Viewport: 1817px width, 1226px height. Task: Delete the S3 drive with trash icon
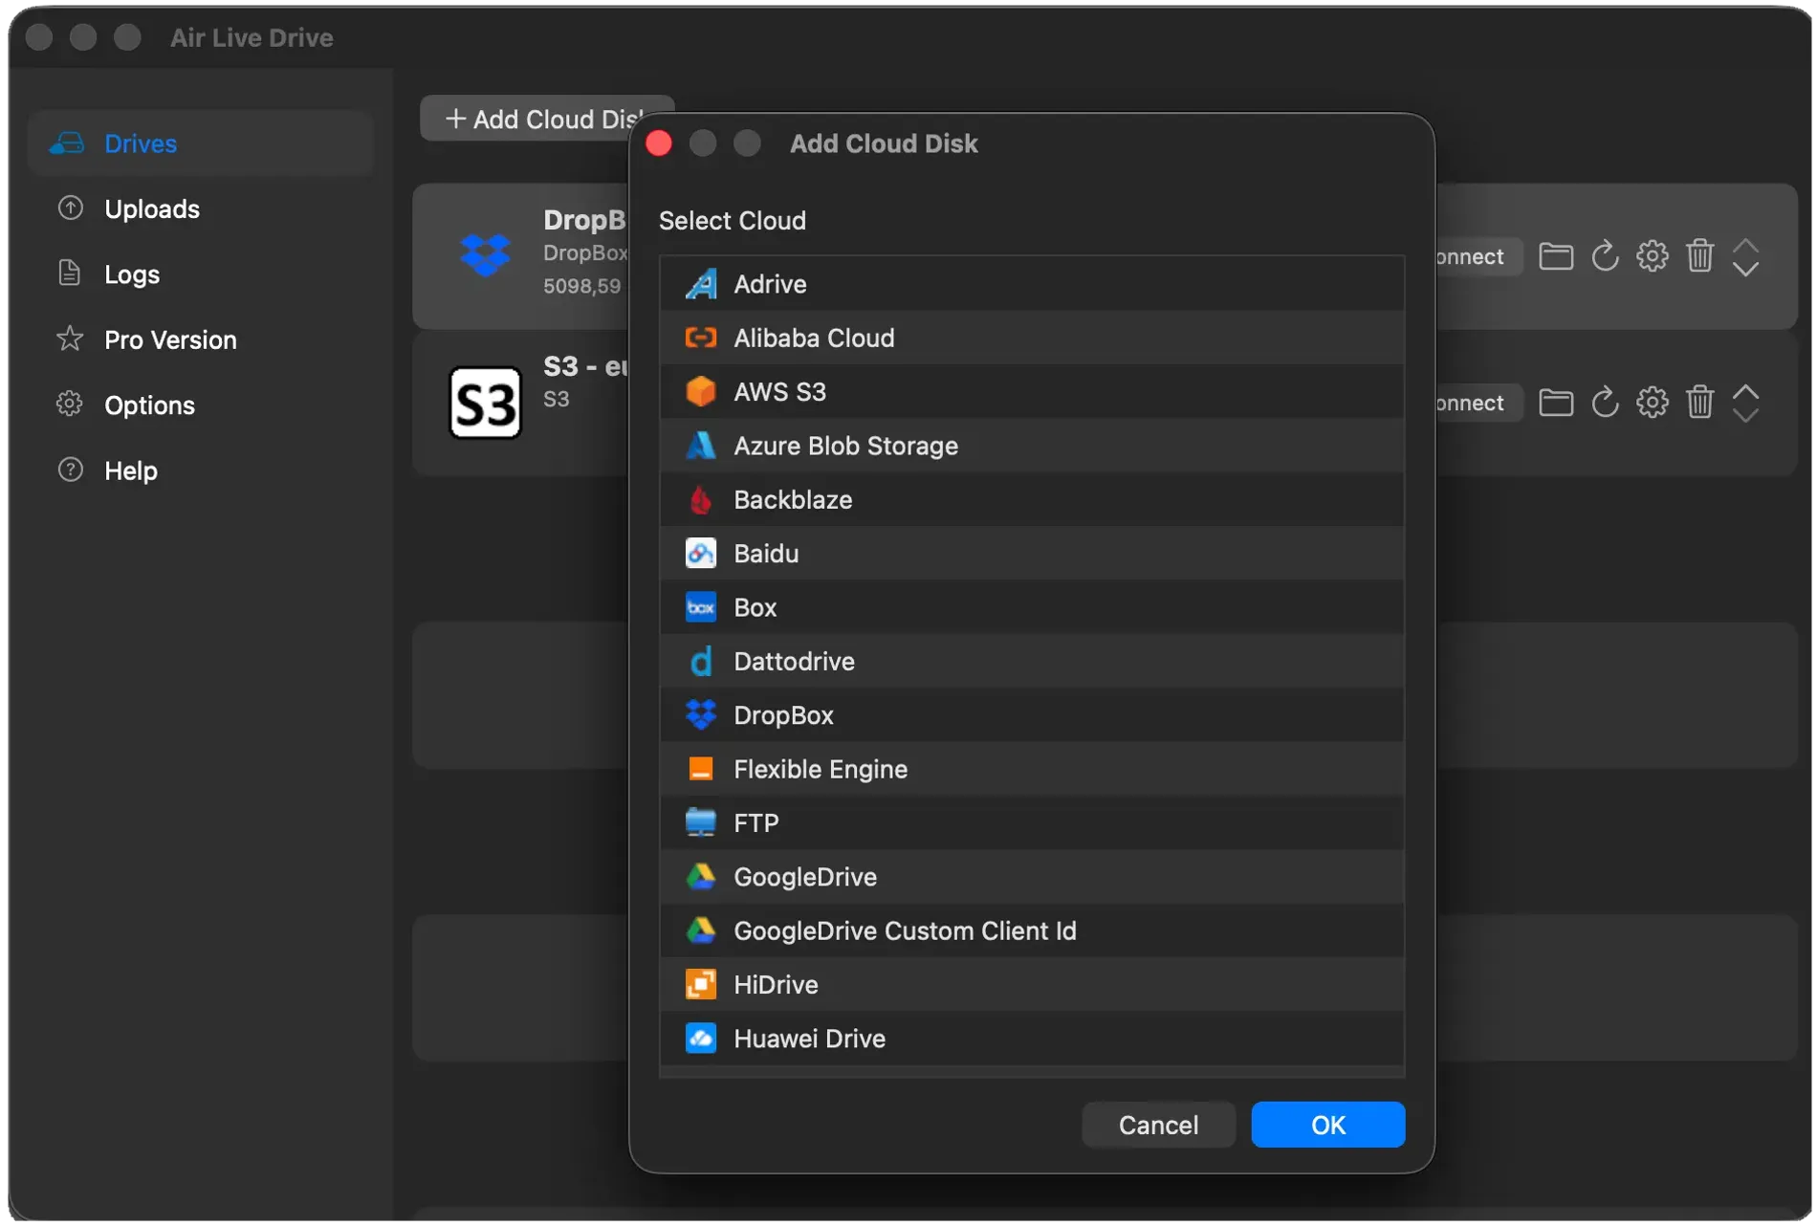(1699, 403)
